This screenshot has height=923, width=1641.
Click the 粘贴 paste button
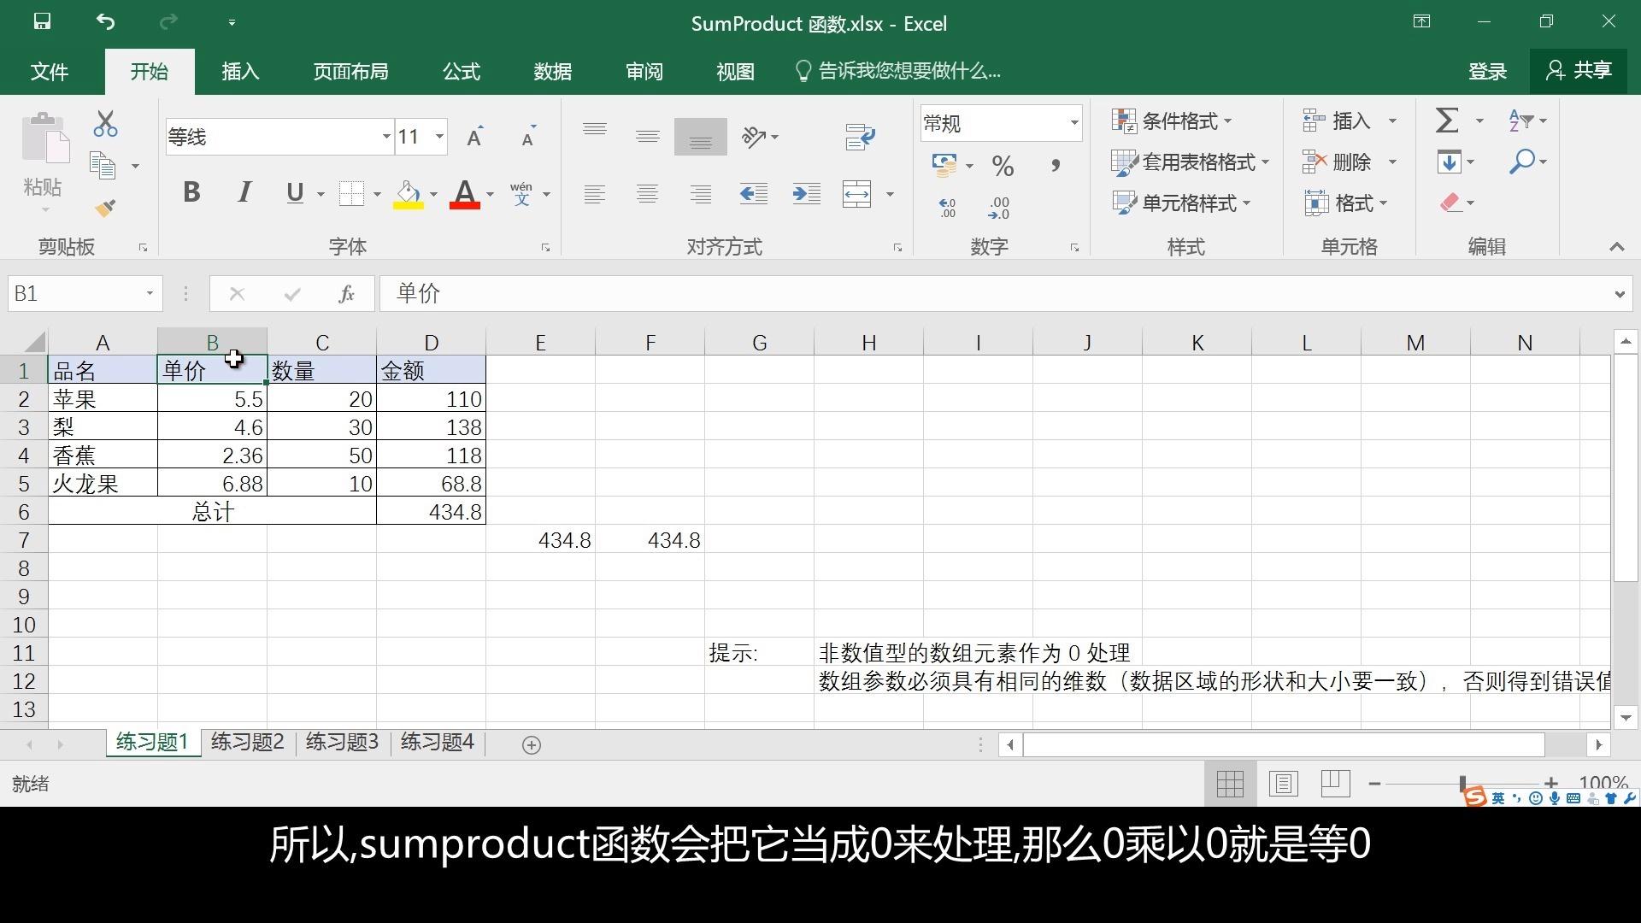tap(43, 162)
